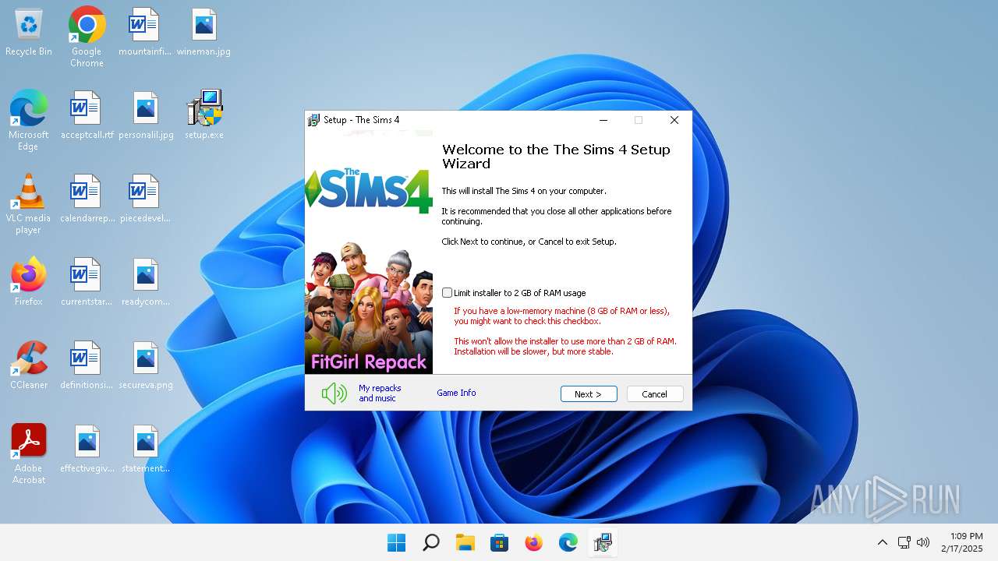Show hidden system tray icons
This screenshot has width=998, height=561.
[x=883, y=542]
